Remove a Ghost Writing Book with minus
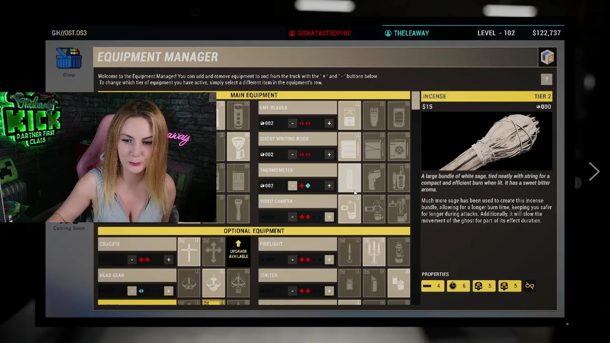The width and height of the screenshot is (610, 343). pyautogui.click(x=292, y=154)
